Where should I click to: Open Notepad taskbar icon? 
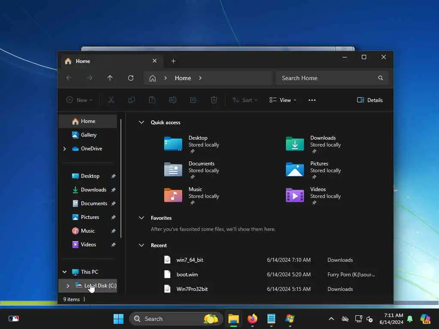pyautogui.click(x=271, y=319)
